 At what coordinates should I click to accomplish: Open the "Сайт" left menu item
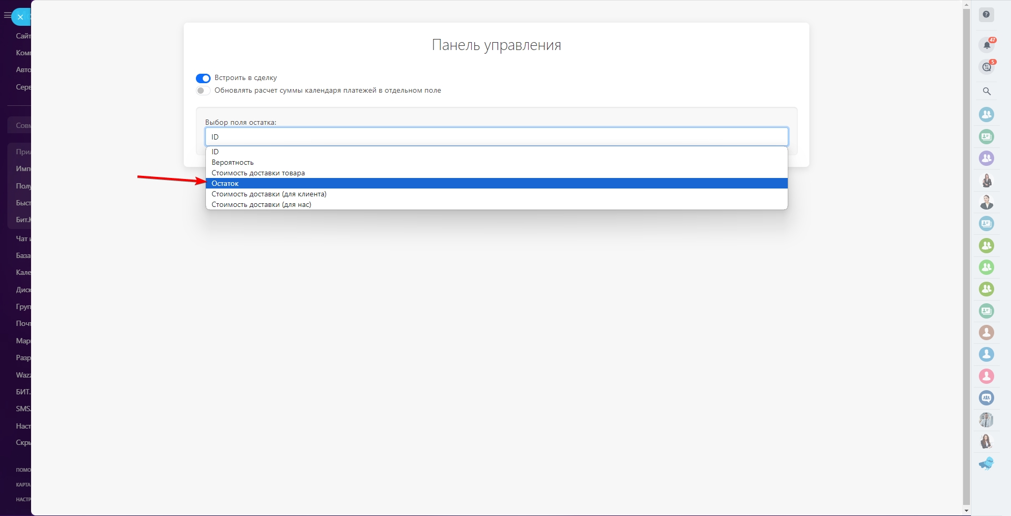tap(23, 36)
